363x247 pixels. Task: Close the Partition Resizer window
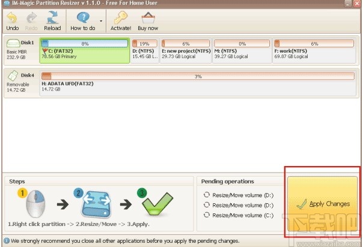357,3
